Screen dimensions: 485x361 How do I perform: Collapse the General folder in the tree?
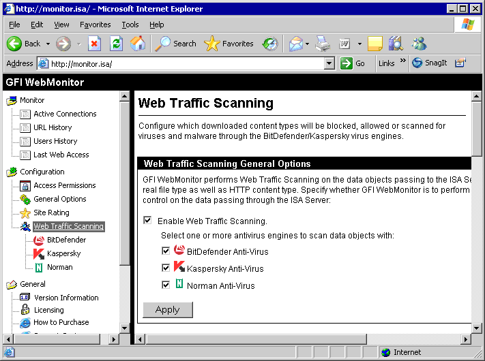tap(12, 285)
